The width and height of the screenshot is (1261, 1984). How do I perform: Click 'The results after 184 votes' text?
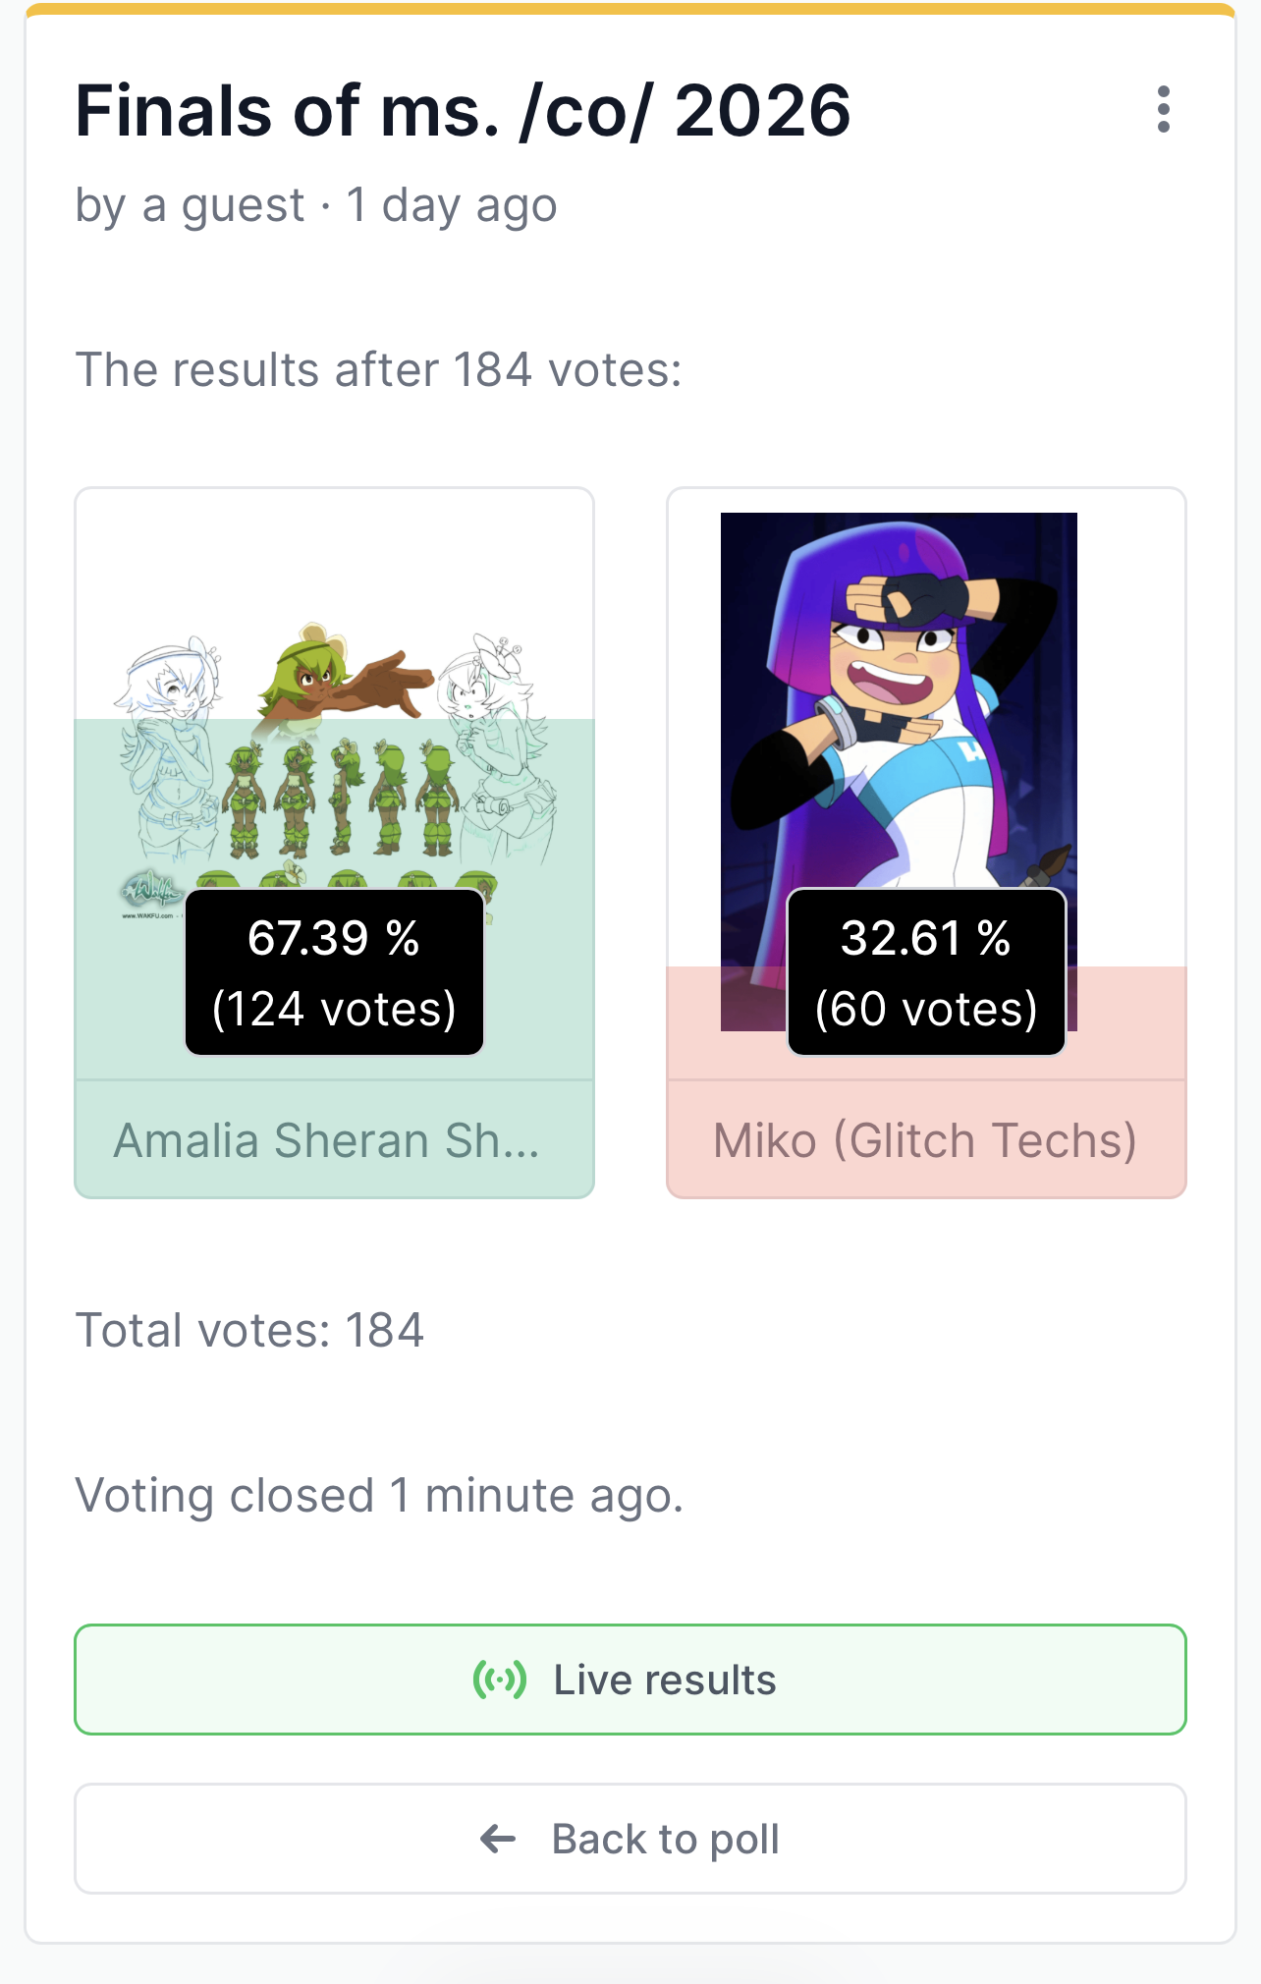coord(378,370)
